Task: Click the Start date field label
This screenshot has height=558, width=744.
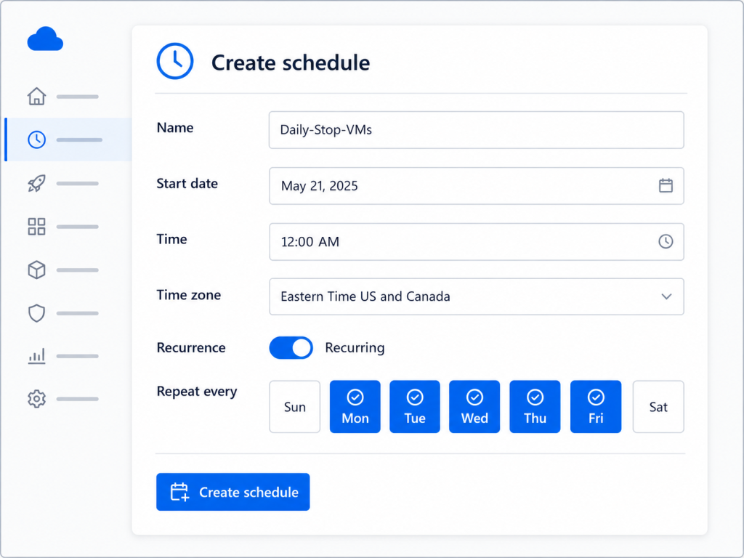Action: pos(187,183)
